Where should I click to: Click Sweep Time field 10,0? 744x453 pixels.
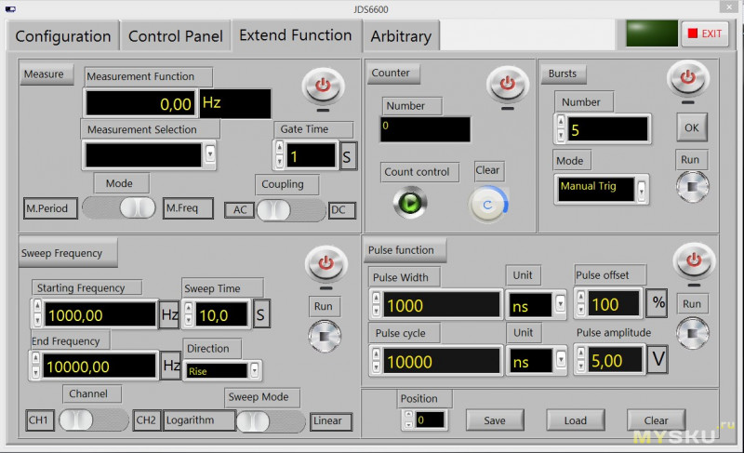point(220,314)
